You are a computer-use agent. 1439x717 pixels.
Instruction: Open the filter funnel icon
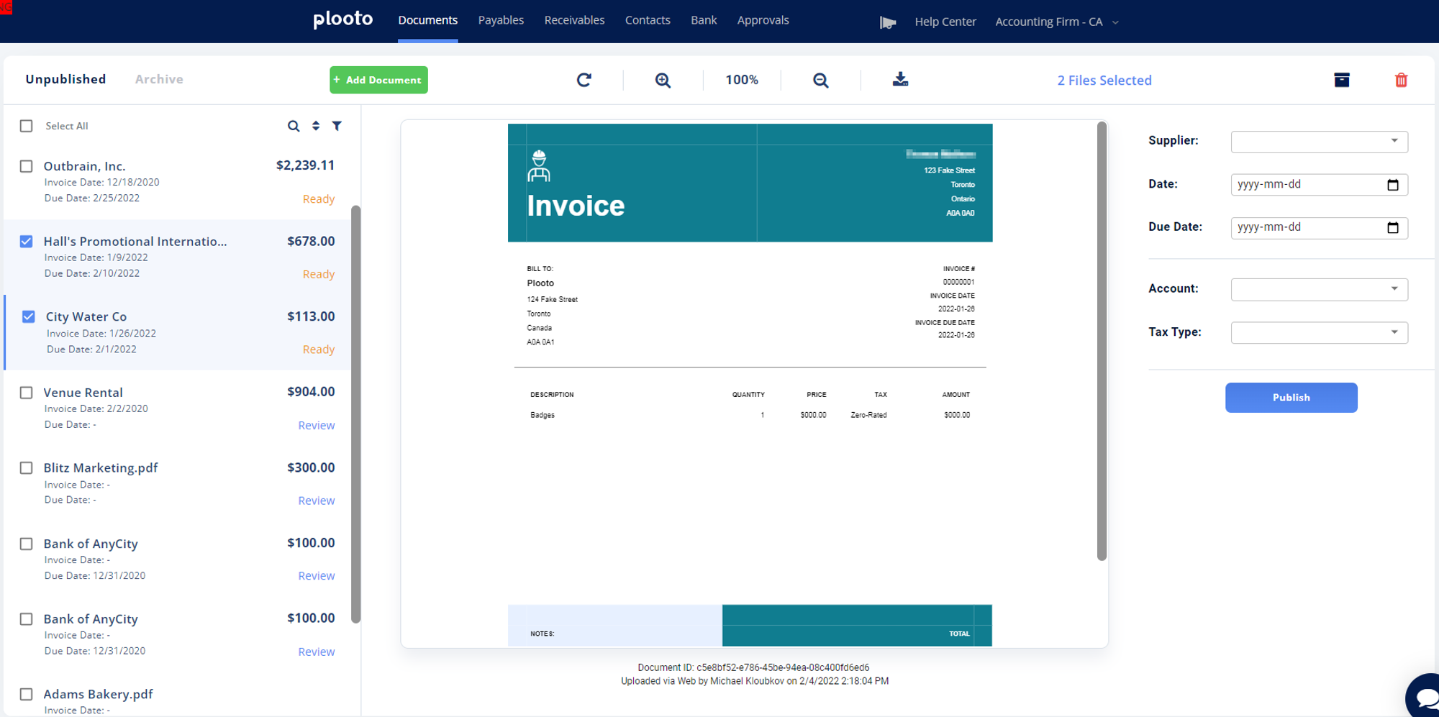(337, 126)
